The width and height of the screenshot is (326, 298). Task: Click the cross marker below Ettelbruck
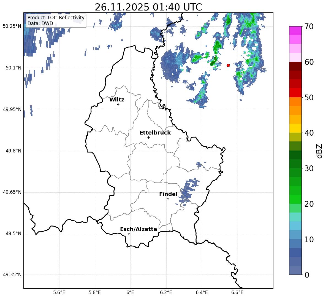148,137
